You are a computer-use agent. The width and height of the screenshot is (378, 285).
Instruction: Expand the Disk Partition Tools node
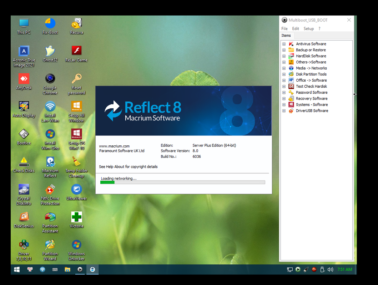click(284, 74)
